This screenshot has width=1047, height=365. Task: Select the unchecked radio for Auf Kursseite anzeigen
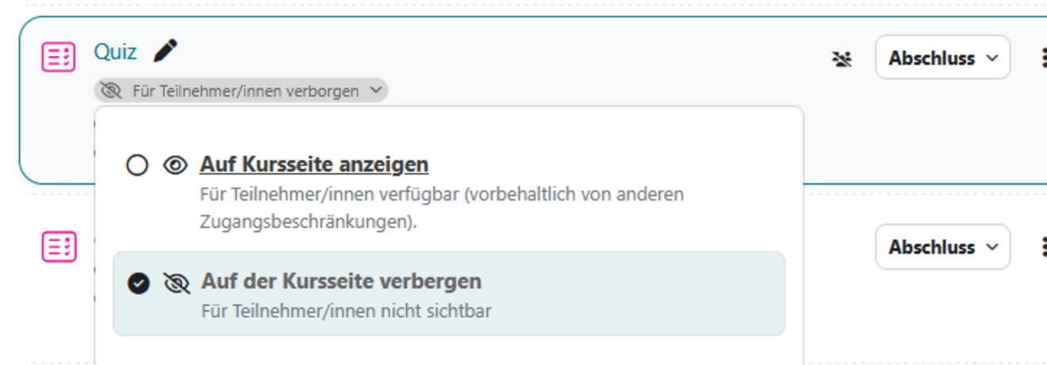[x=137, y=165]
